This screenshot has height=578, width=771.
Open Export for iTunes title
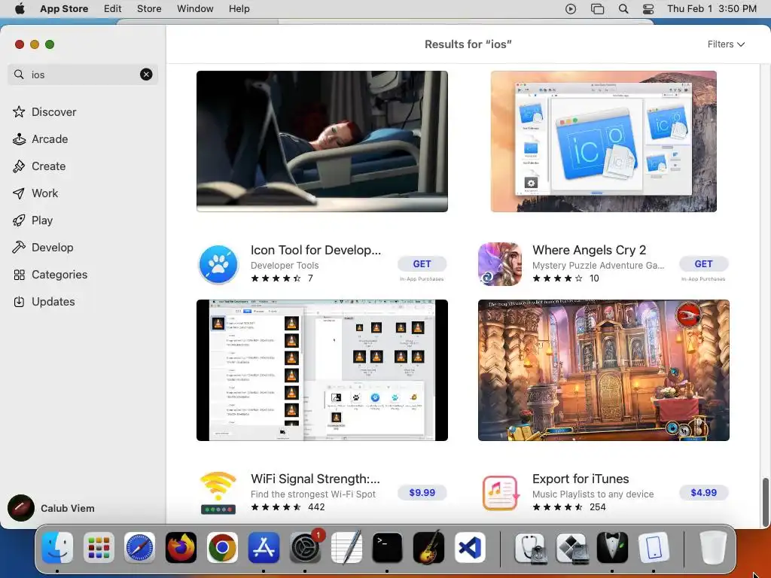(x=581, y=479)
